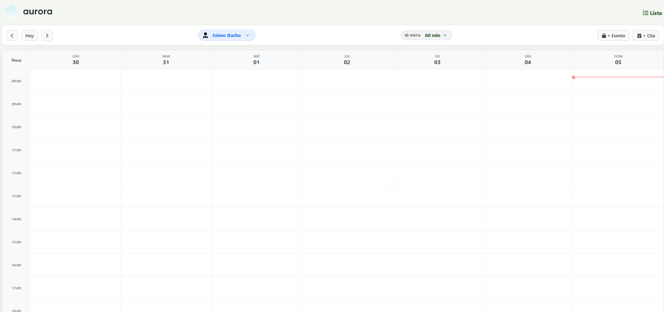Viewport: 664px width, 312px height.
Task: Select the LUN 30 day header
Action: tap(76, 60)
